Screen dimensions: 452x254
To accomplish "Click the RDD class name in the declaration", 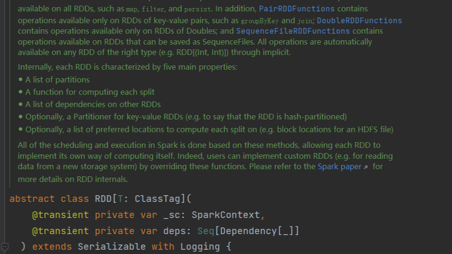I will point(103,199).
